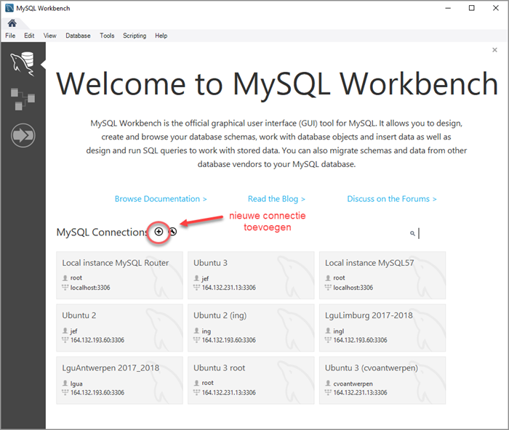Click network icon in LguAntwerpen 2017_2018 tile
The width and height of the screenshot is (509, 430).
[x=65, y=392]
